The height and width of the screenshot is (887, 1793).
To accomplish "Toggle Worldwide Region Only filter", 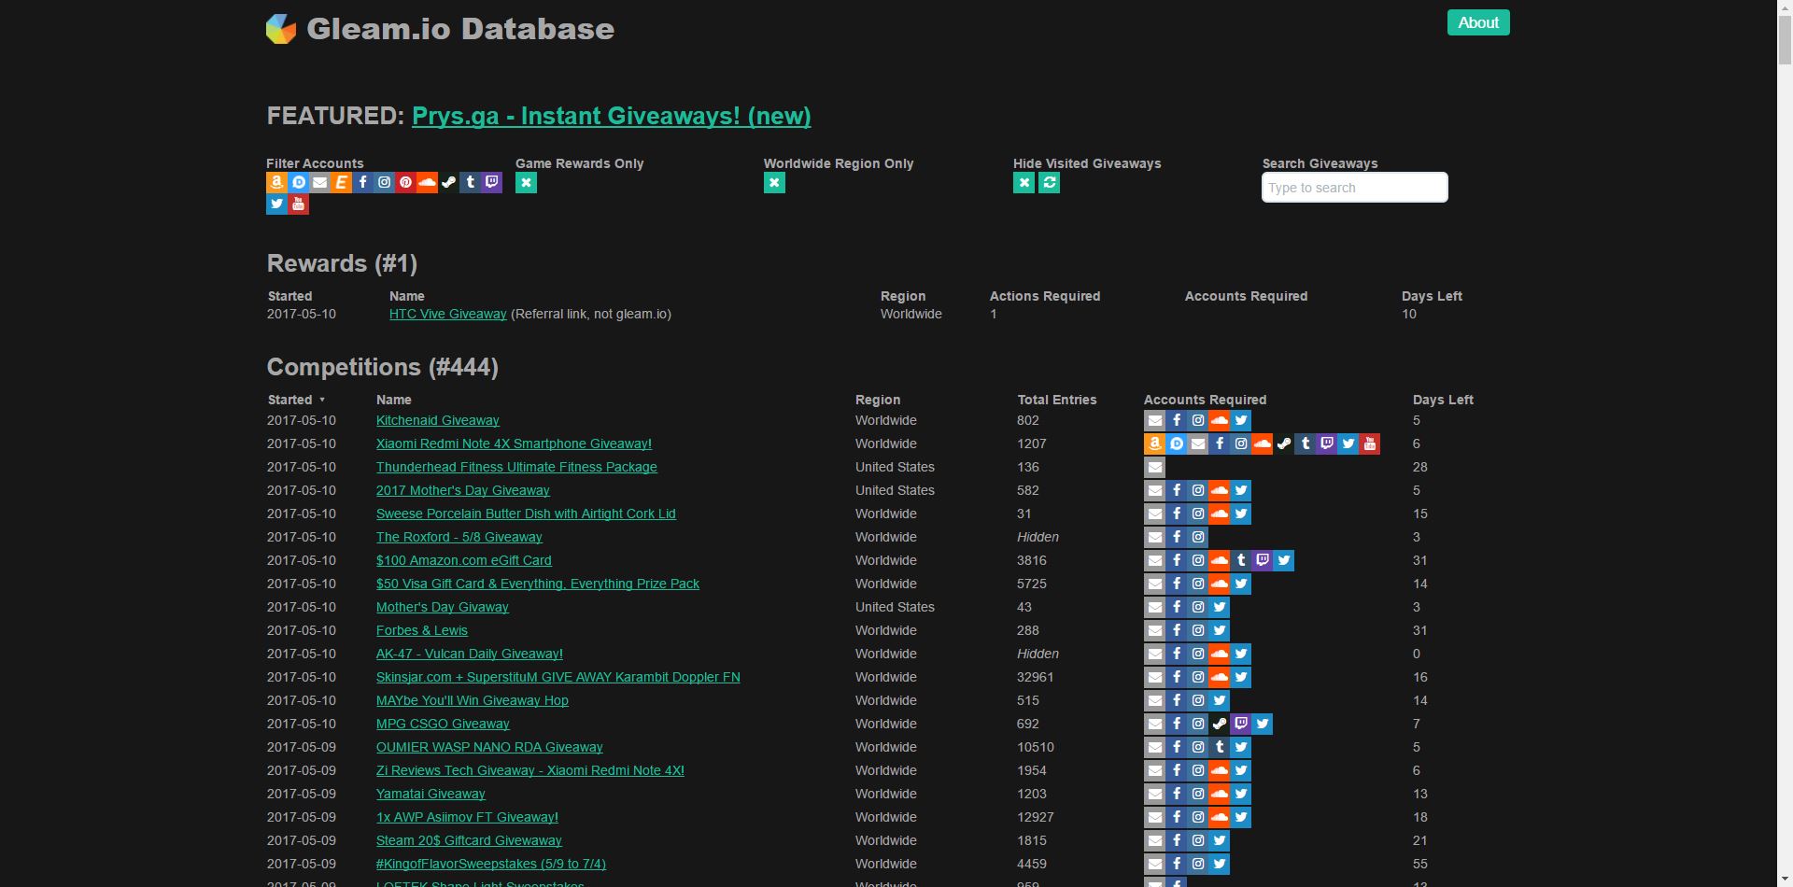I will click(x=774, y=183).
